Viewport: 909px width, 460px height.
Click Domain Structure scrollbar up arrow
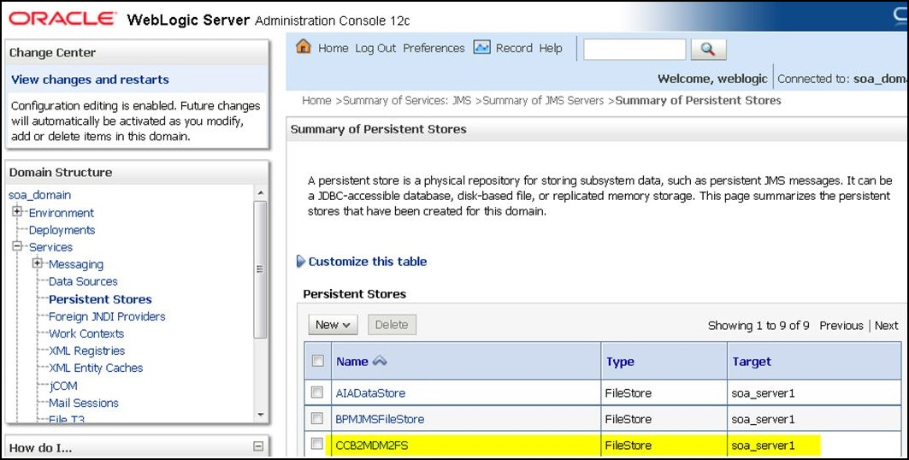click(x=260, y=193)
